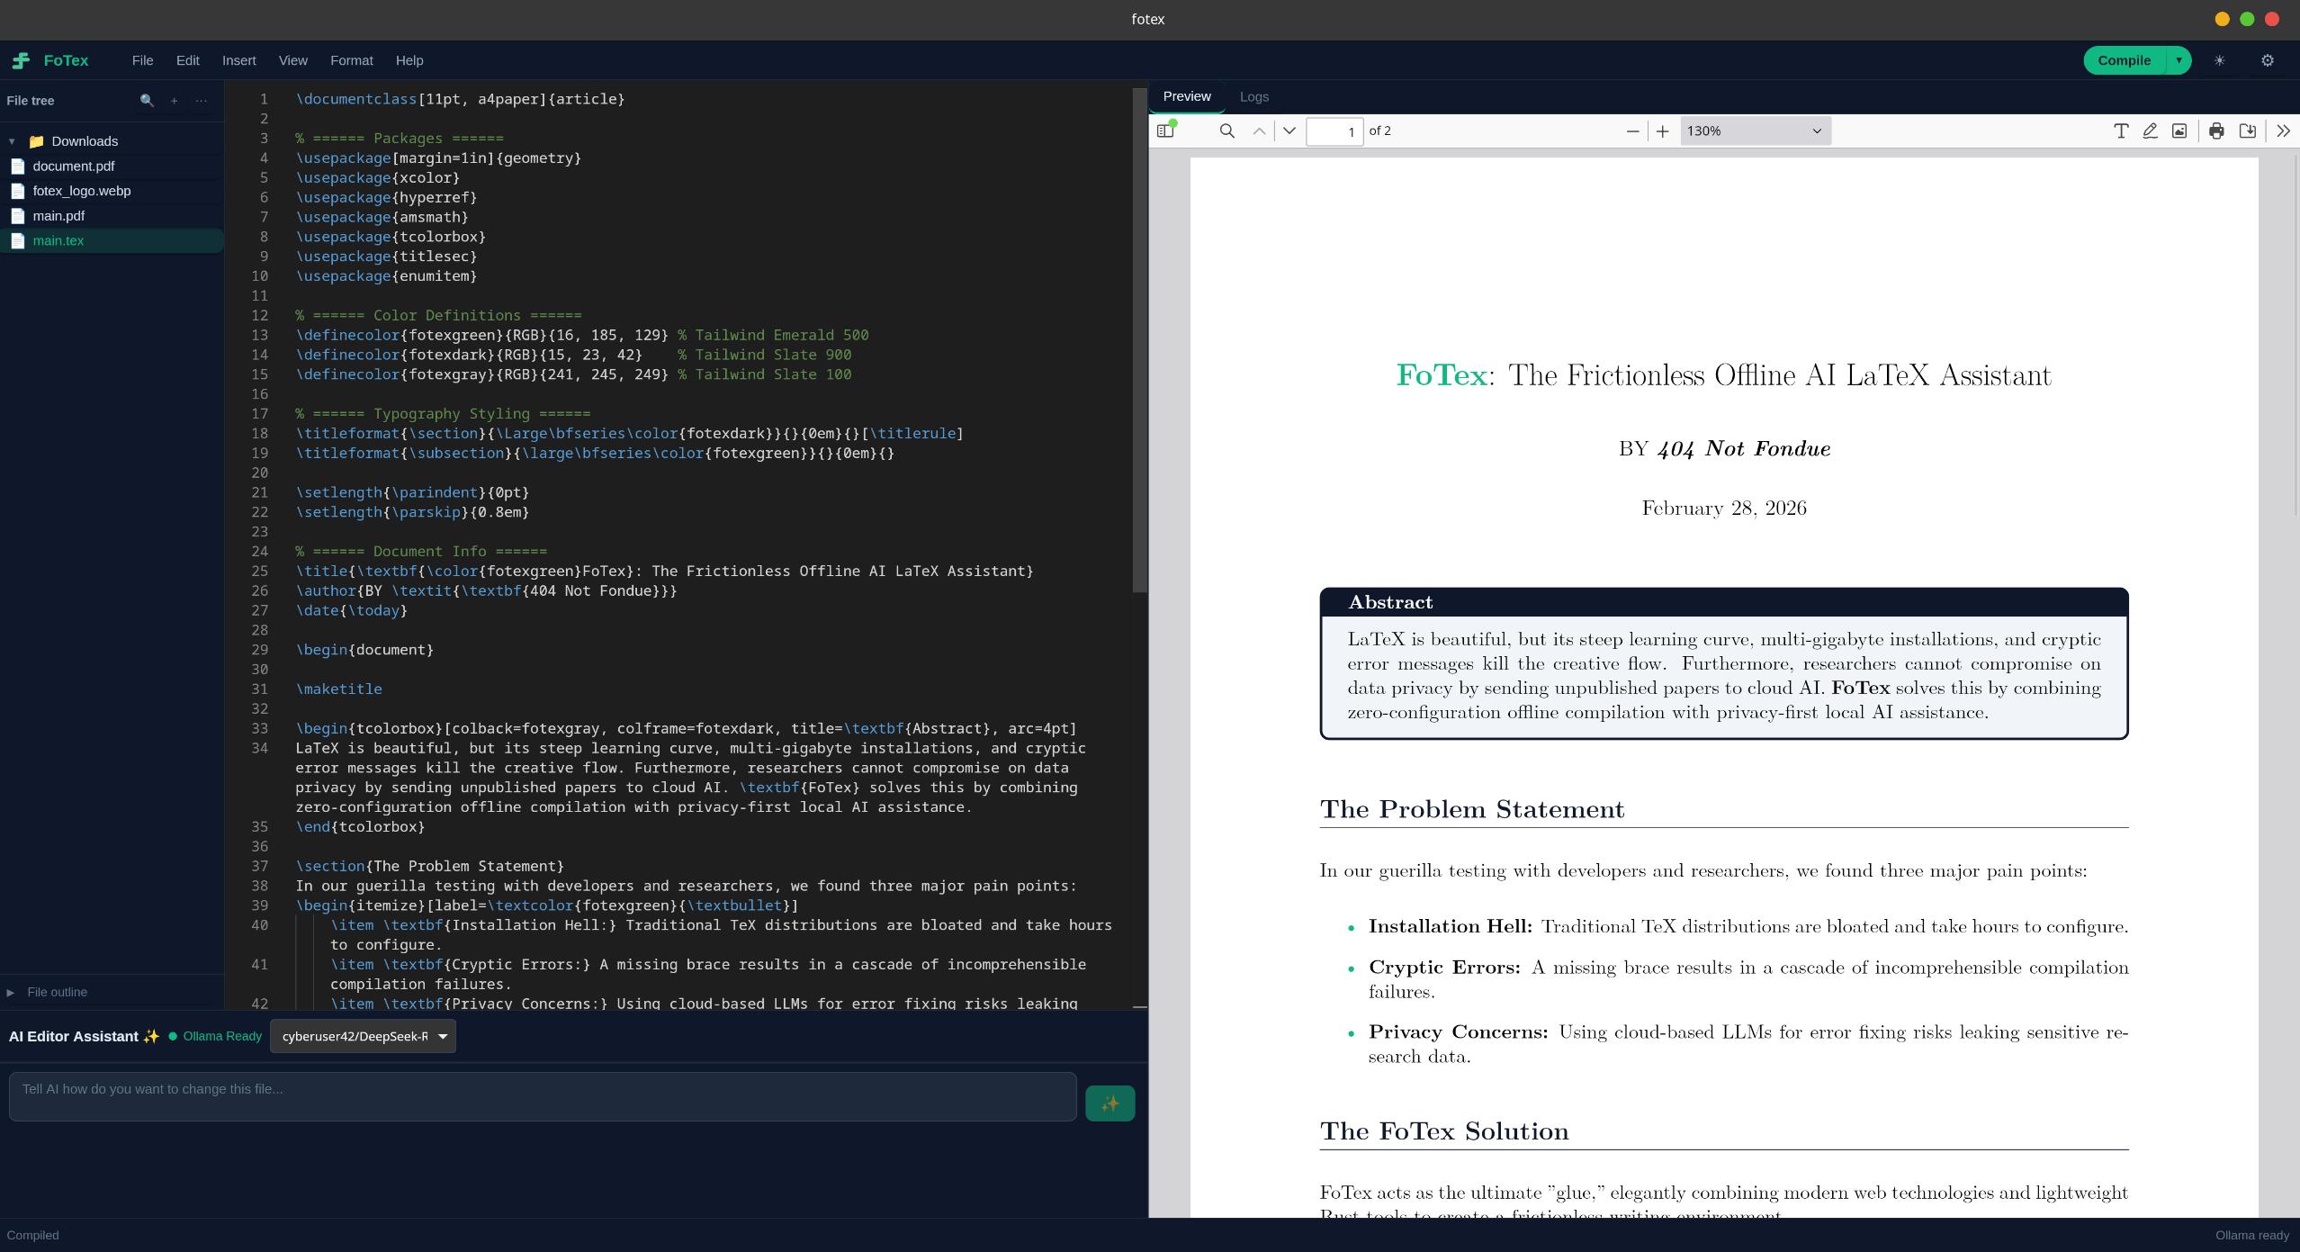Screen dimensions: 2300x1252
Task: Select the PDF draw pen tool
Action: [2150, 131]
